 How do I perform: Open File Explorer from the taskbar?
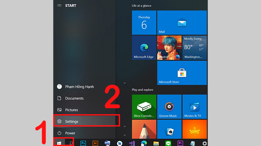[x=156, y=143]
